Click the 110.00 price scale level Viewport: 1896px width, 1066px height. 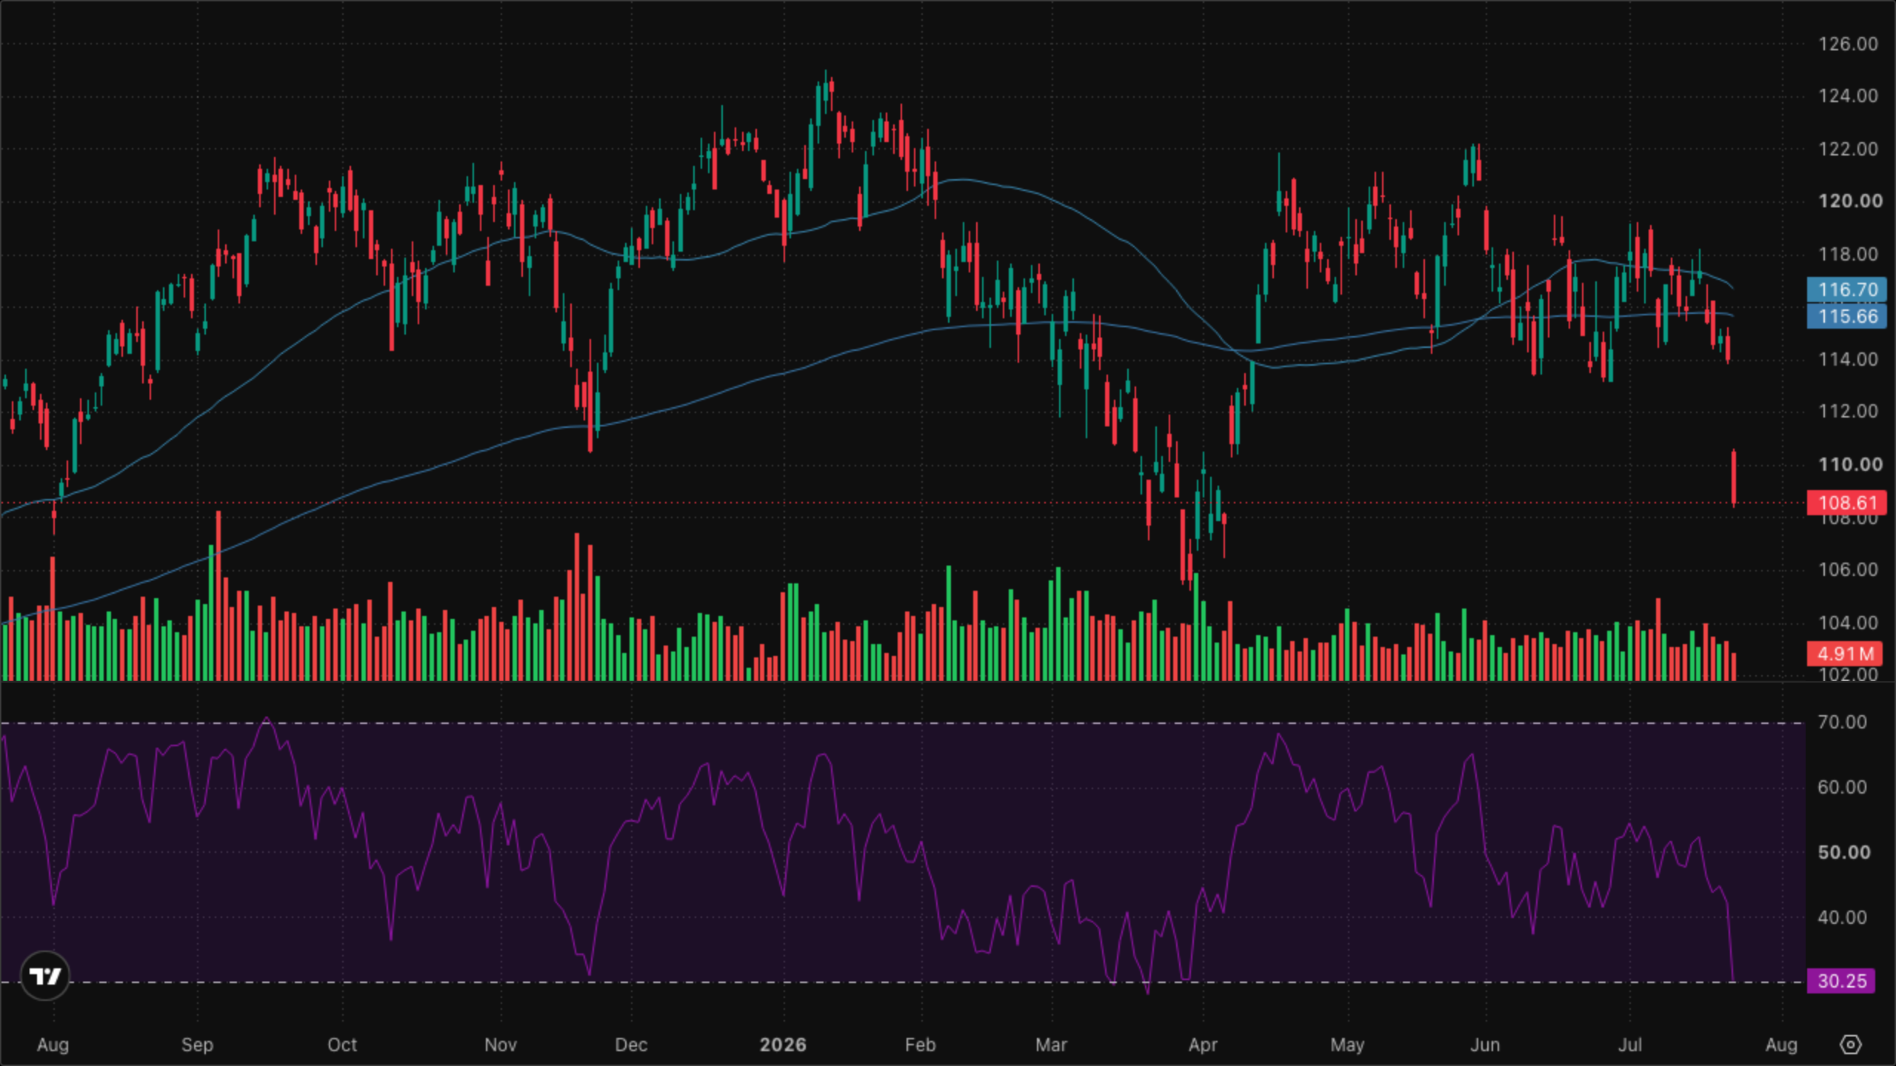pos(1850,465)
